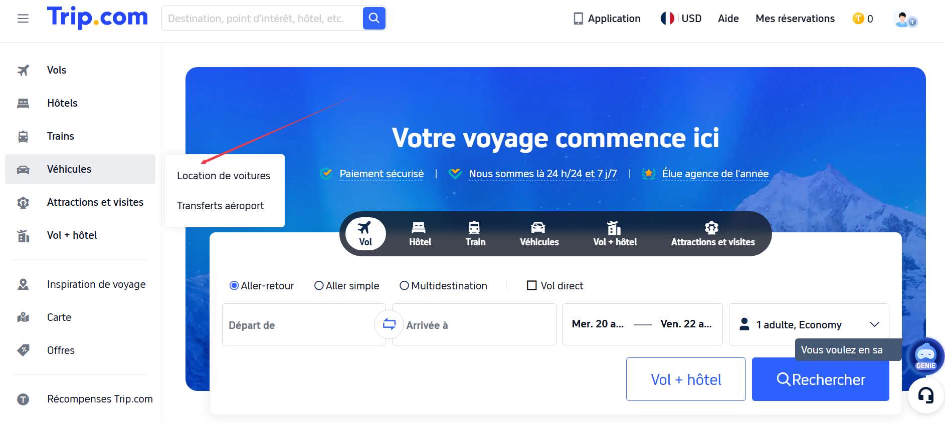Switch to the Train tab
The image size is (945, 423).
coord(475,234)
